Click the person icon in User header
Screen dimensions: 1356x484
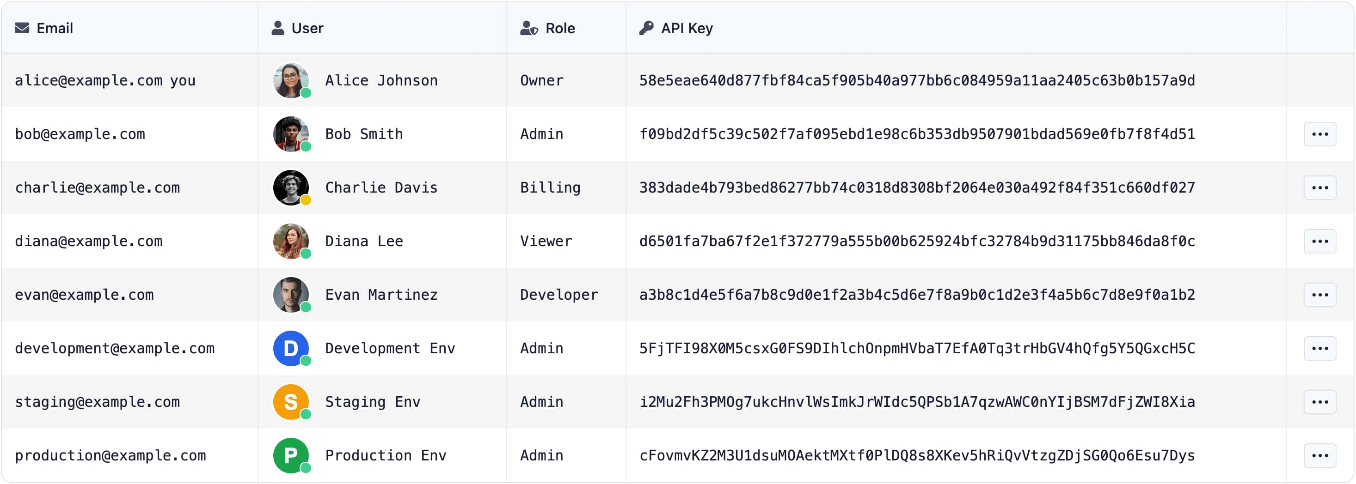coord(277,28)
